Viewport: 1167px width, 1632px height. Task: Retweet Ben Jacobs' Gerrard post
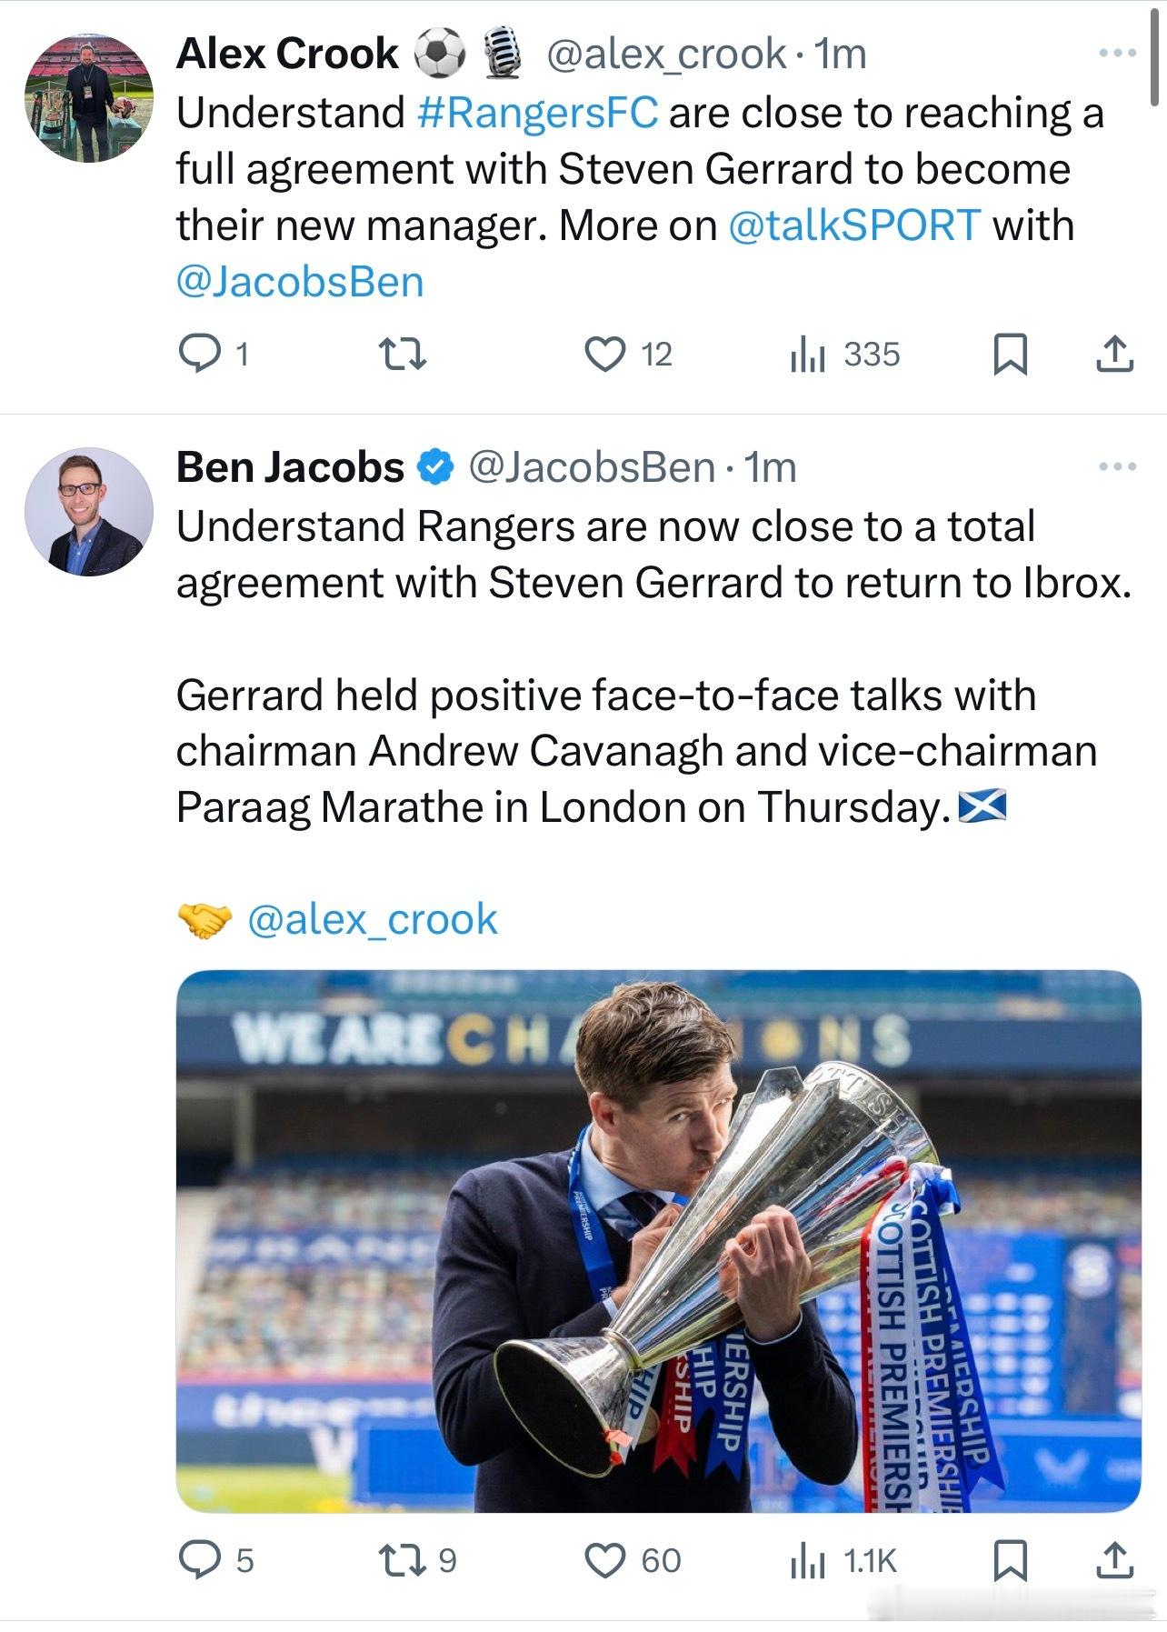pyautogui.click(x=402, y=1560)
